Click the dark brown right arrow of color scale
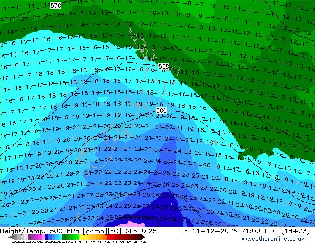 [x=143, y=237]
